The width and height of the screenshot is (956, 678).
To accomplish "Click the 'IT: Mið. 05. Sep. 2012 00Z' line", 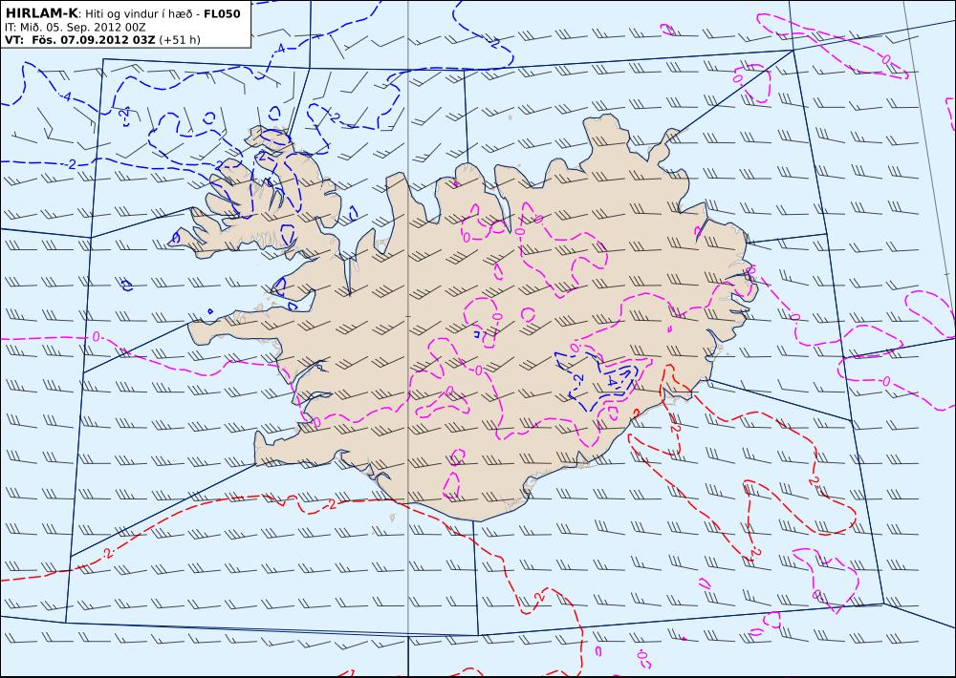I will [75, 28].
